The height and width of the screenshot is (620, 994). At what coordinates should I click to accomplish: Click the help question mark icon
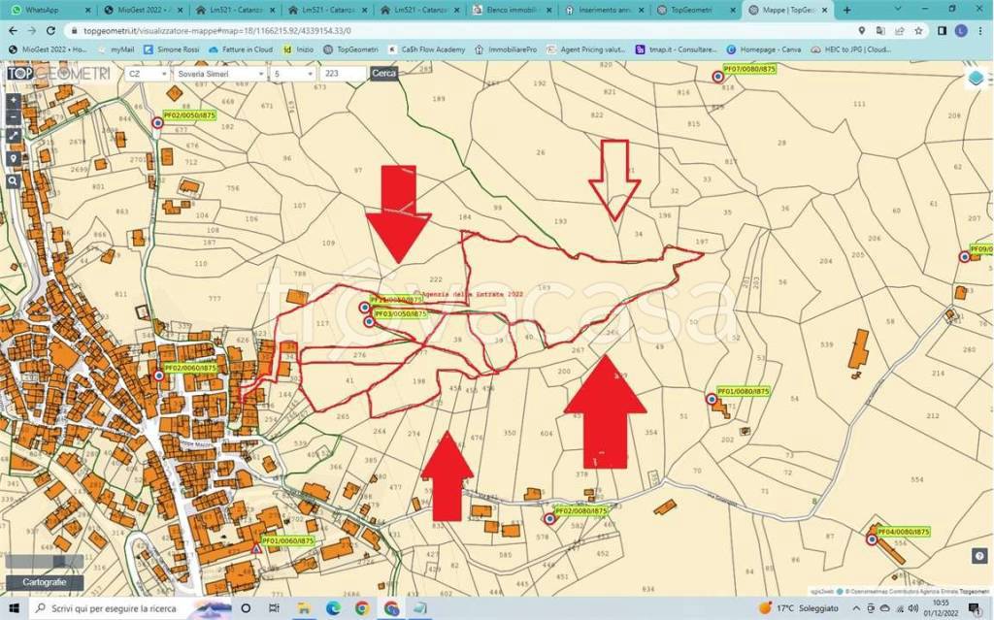978,556
